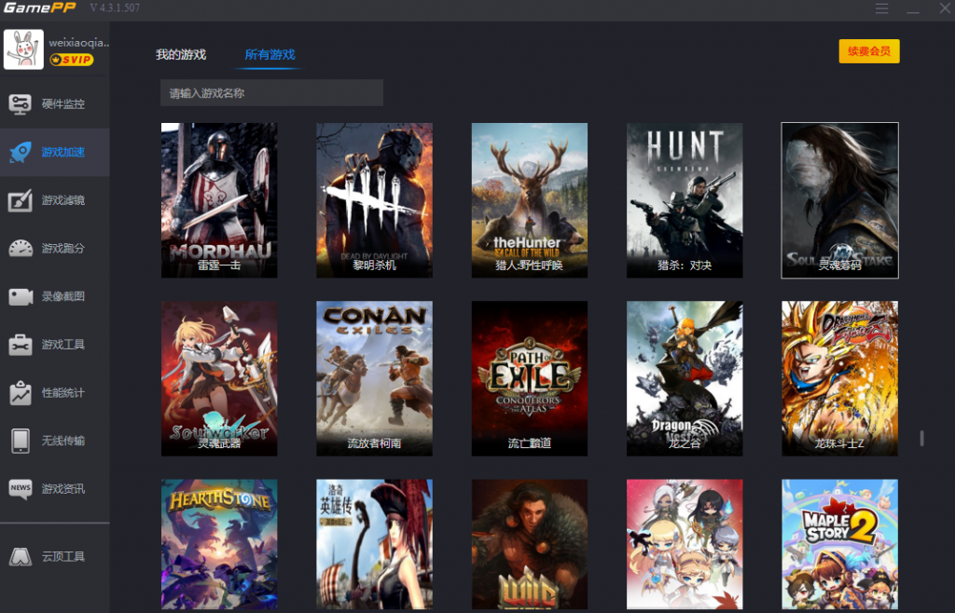This screenshot has width=955, height=613.
Task: Switch to the 我的游戏 tab
Action: click(x=181, y=55)
